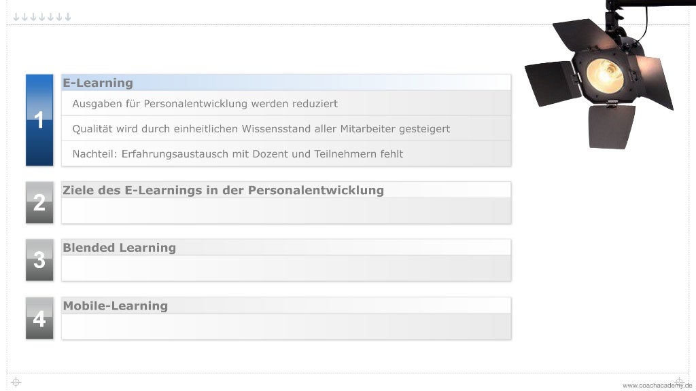Screen dimensions: 696x391
Task: Select the gray number 4 block
Action: [x=39, y=318]
